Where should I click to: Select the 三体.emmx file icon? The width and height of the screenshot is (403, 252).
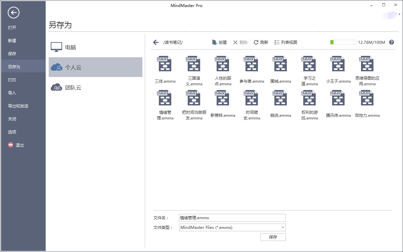[x=164, y=64]
